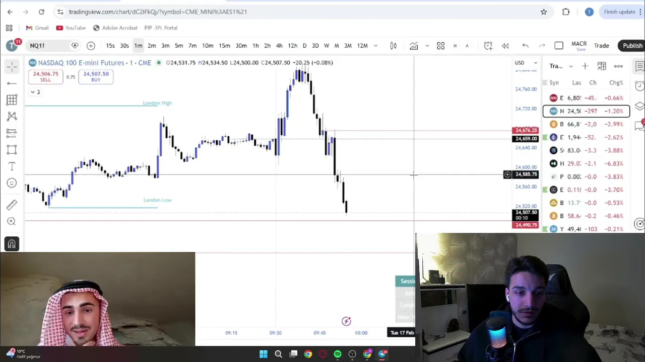Click the 24,507.50 BUY button
645x362 pixels.
[x=96, y=76]
